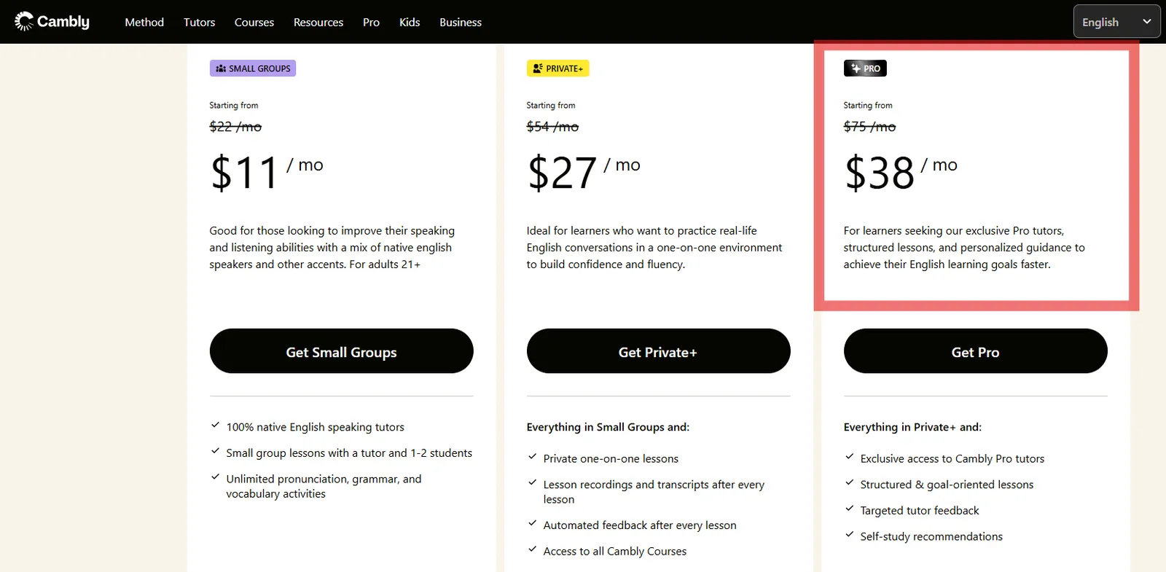
Task: Open the Business menu
Action: point(460,22)
